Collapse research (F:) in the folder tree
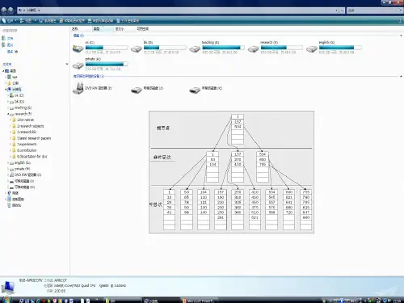Screen dimensions: 404x303 tap(8, 114)
